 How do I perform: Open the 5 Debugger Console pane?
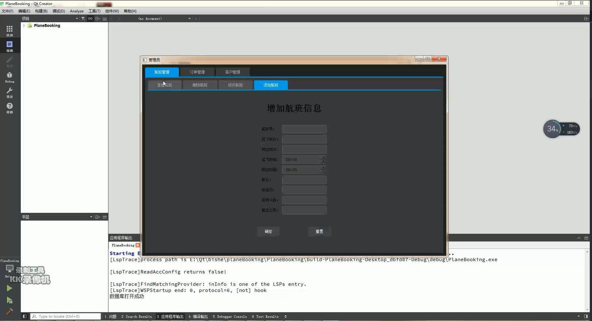point(230,317)
